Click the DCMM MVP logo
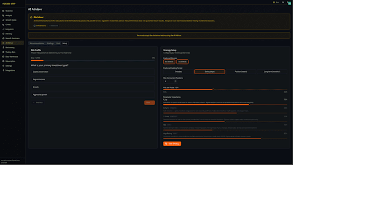Screen dimensions: 366x206 (9, 4)
